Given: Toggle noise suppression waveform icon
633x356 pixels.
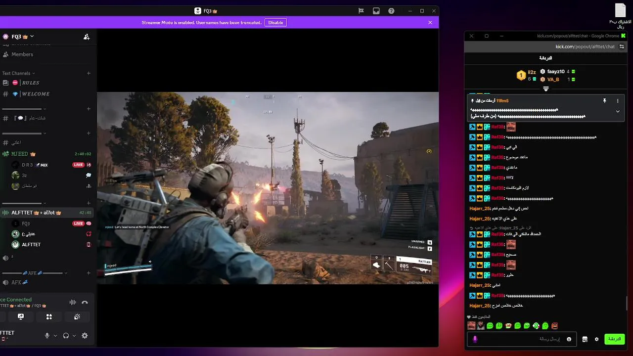Looking at the screenshot, I should [73, 303].
